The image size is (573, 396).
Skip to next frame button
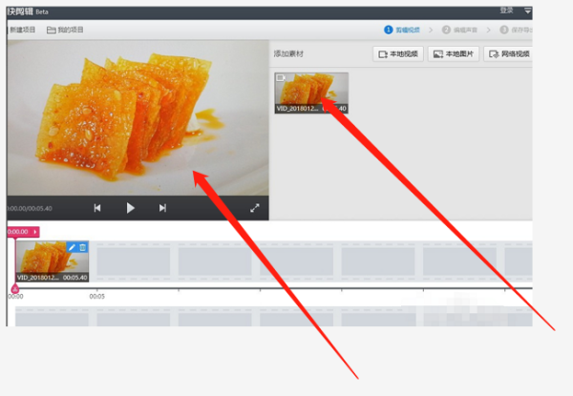(162, 208)
